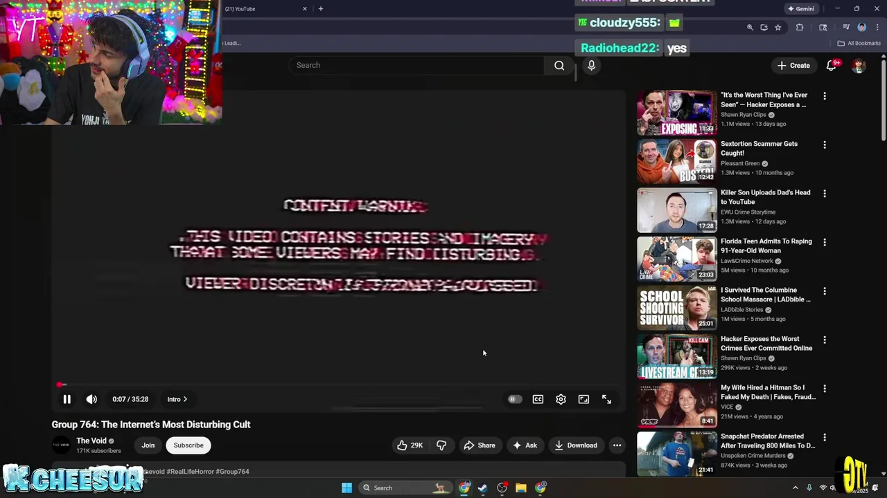Open Chrome tab search icon

pyautogui.click(x=823, y=27)
